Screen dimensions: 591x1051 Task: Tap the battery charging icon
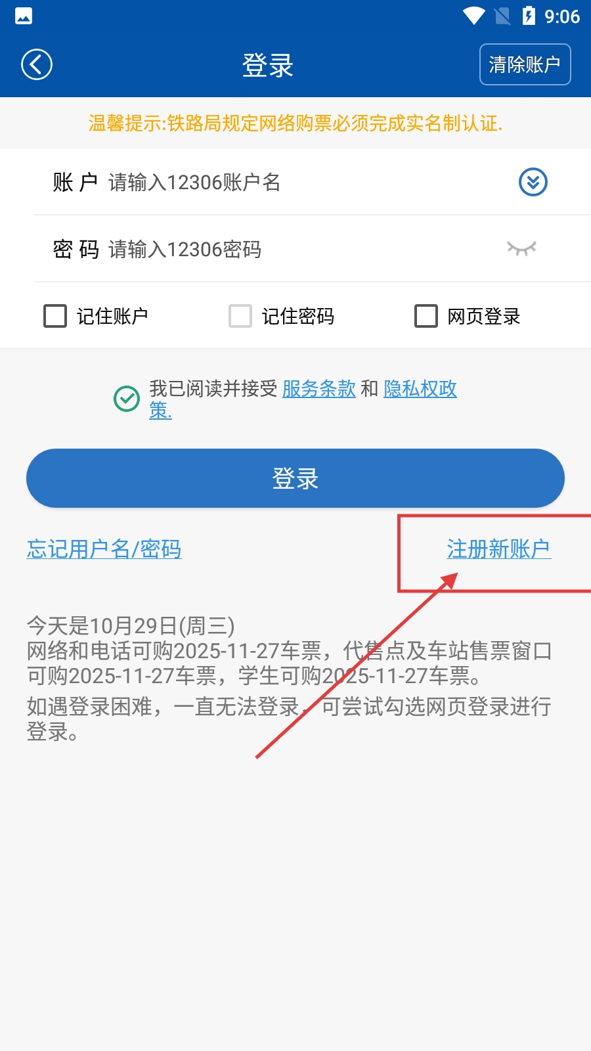click(x=529, y=16)
